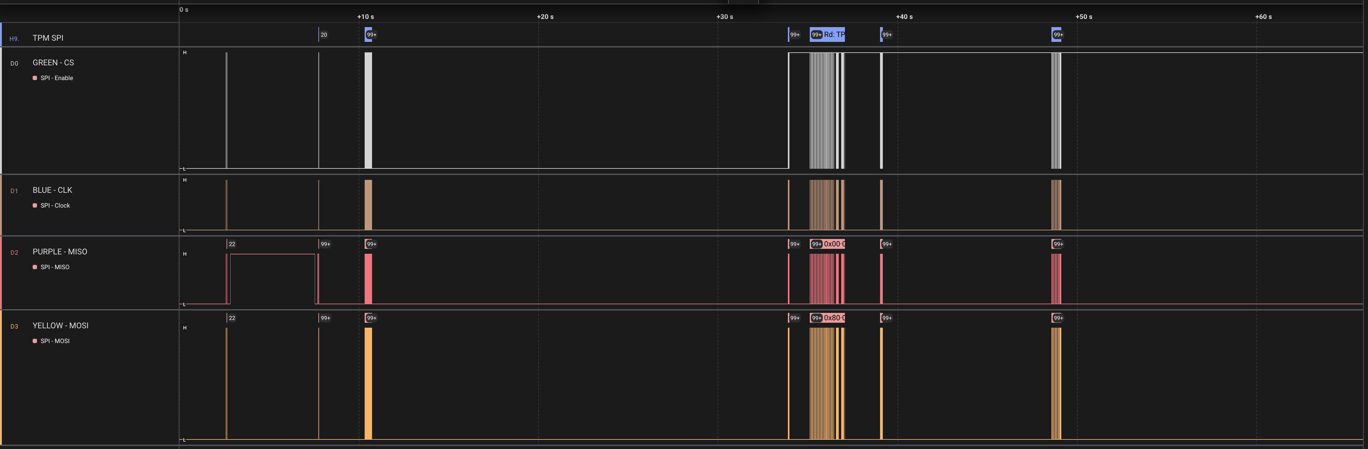Click pink indicator next to SPI - MOSI tag
This screenshot has width=1368, height=449.
[x=35, y=341]
